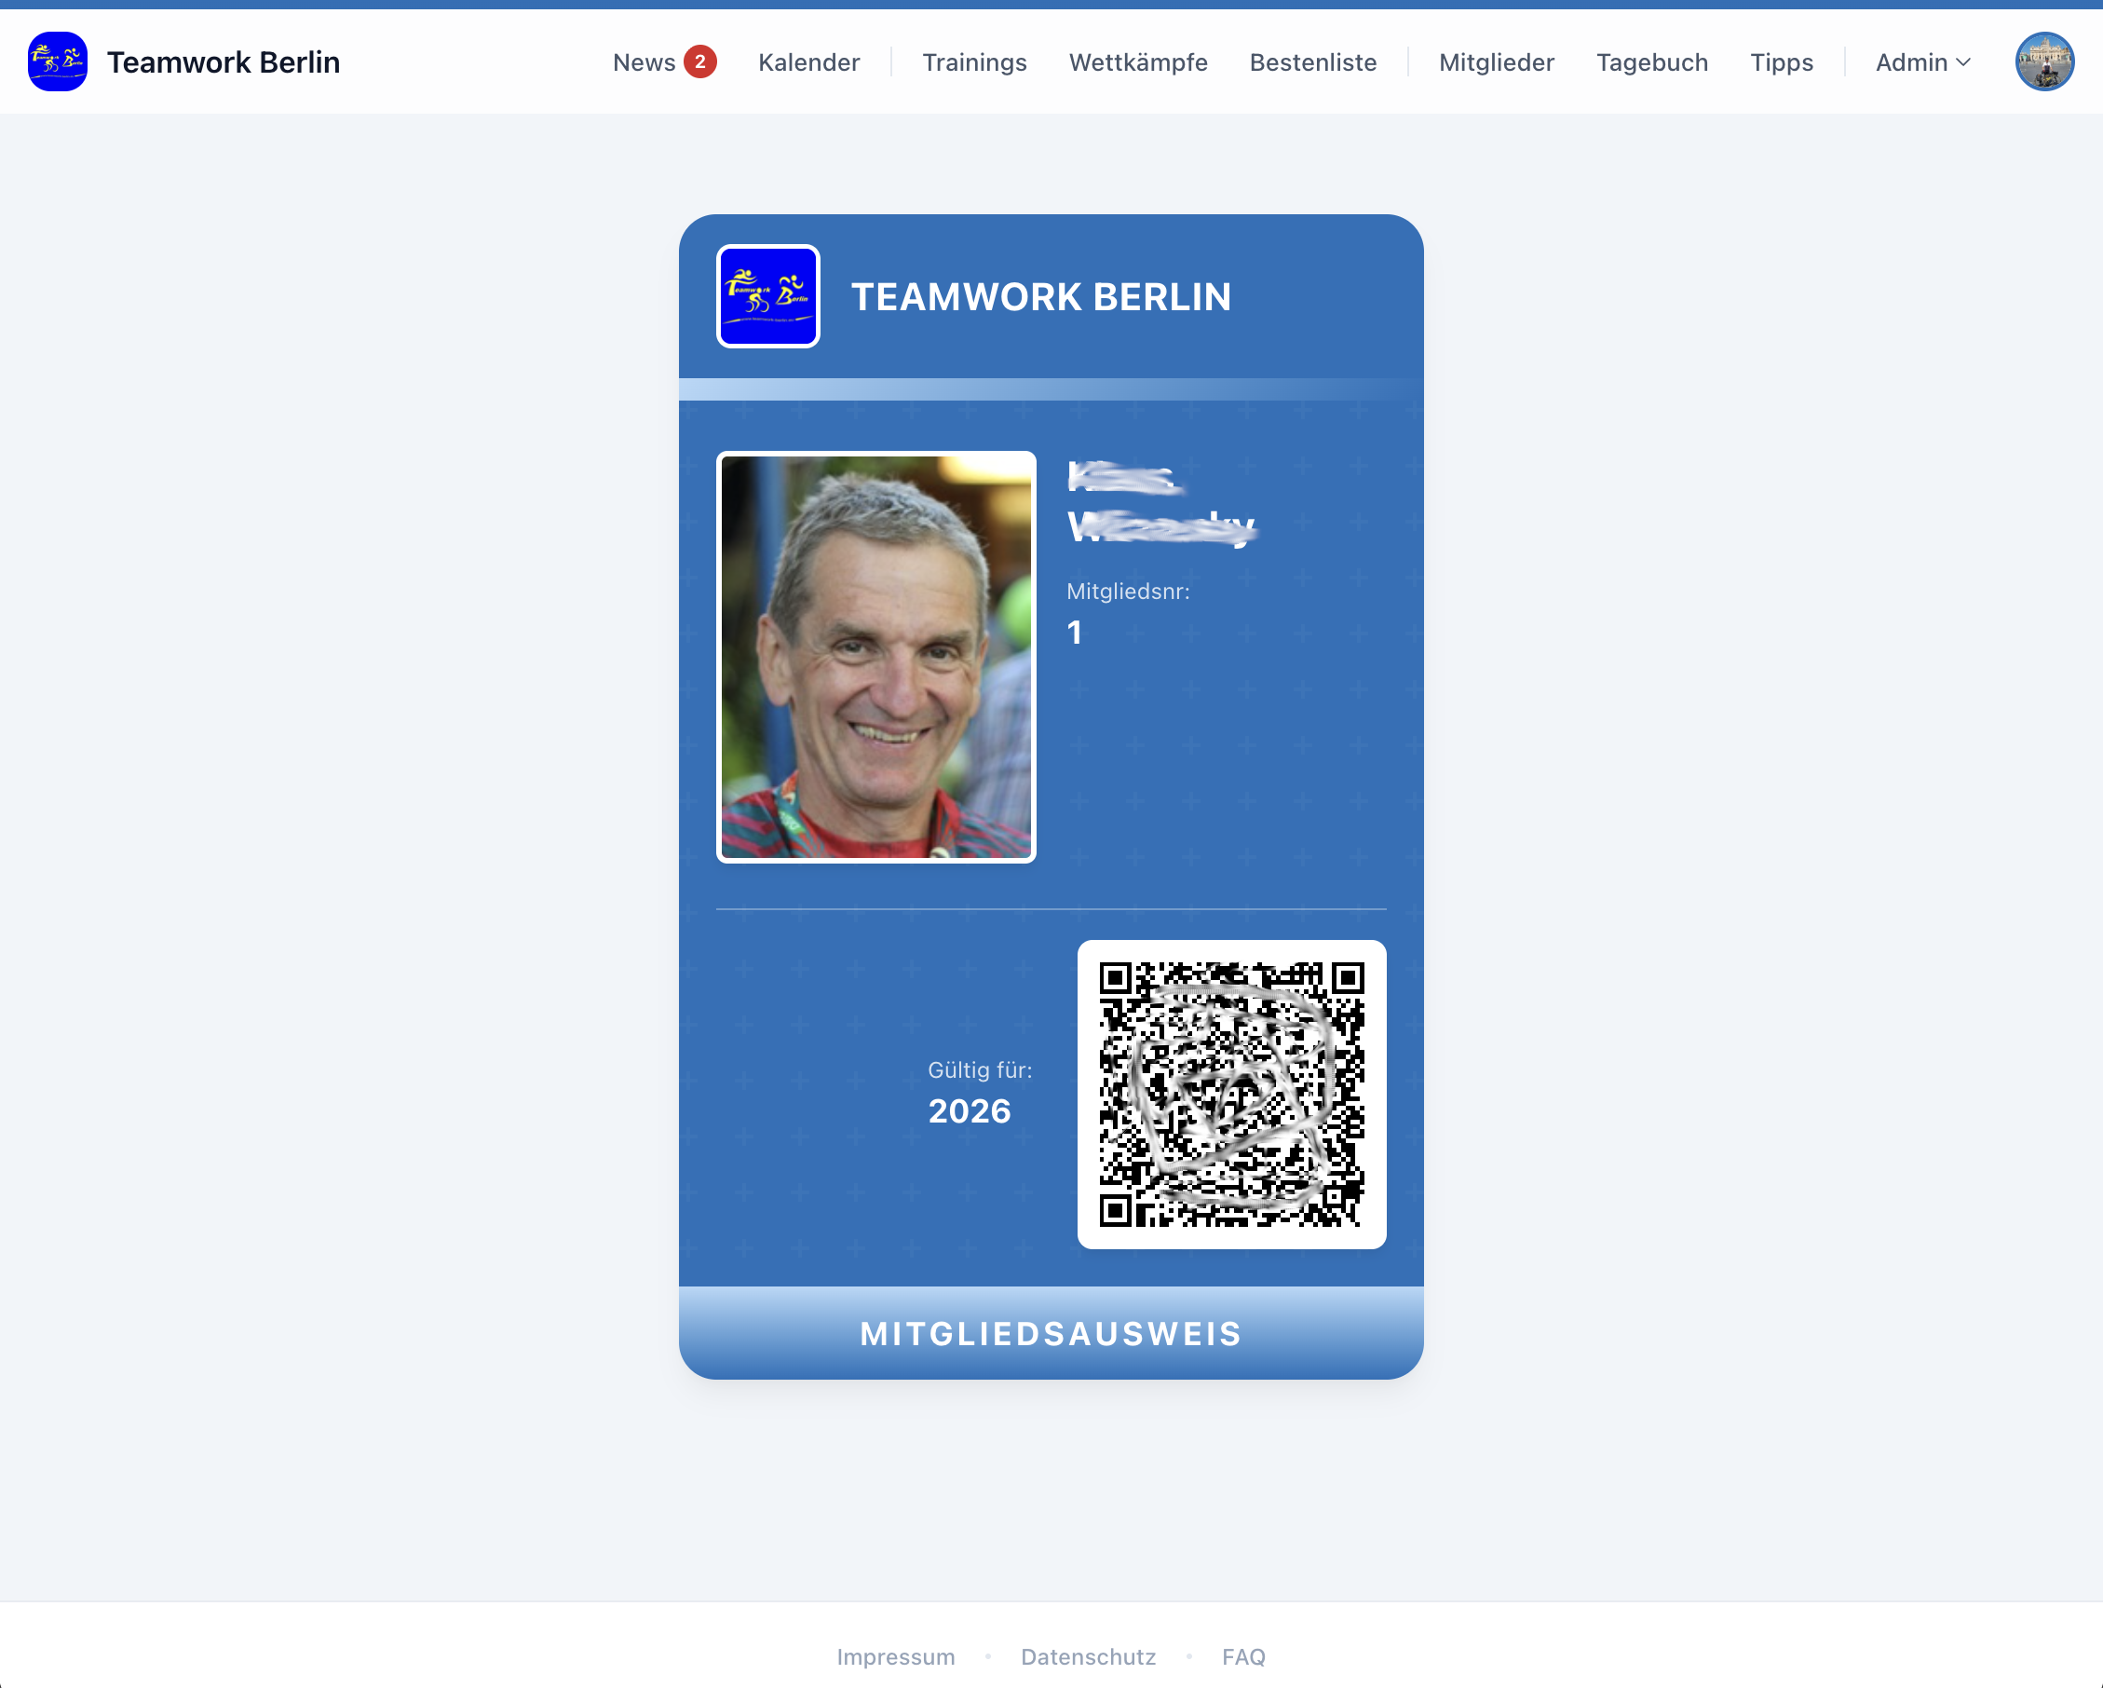
Task: Click the Teamwork Berlin logo icon in navbar
Action: (x=58, y=61)
